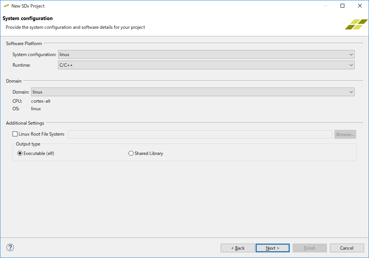Click the cortex-a9 CPU value text

click(41, 101)
